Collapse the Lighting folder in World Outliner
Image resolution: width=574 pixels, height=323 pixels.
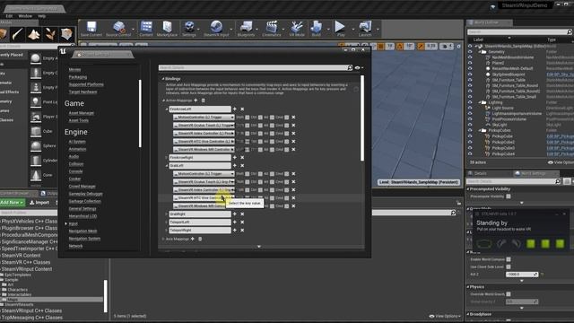[x=480, y=102]
